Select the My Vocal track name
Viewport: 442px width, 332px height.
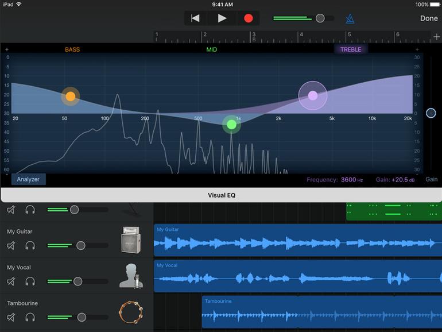19,268
